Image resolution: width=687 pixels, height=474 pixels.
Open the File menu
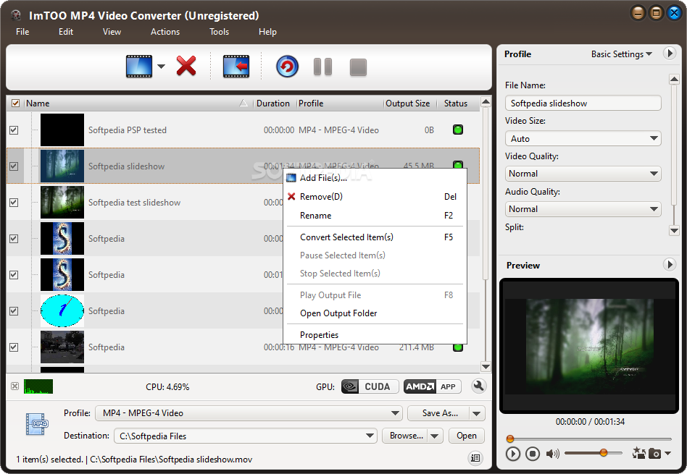(x=22, y=32)
